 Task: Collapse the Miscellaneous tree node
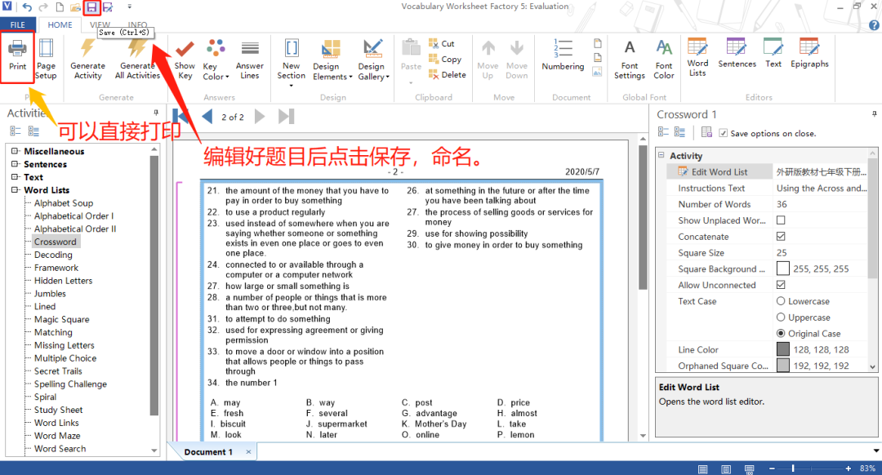[x=16, y=151]
